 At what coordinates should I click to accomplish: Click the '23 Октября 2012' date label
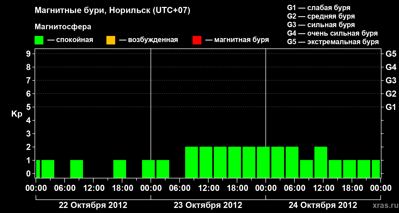[208, 205]
